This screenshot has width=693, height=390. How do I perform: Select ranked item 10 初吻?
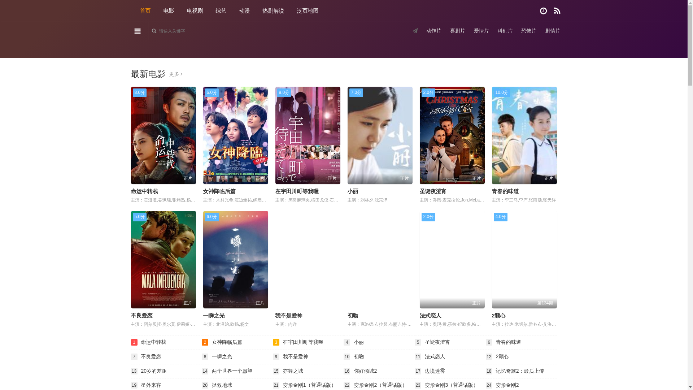point(359,356)
